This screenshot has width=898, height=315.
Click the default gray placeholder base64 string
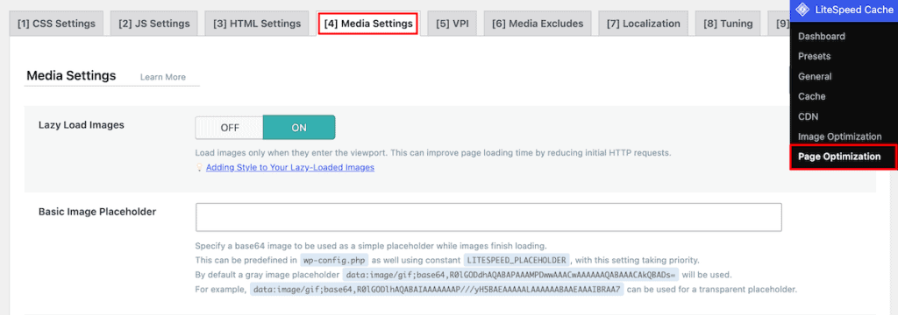[511, 274]
